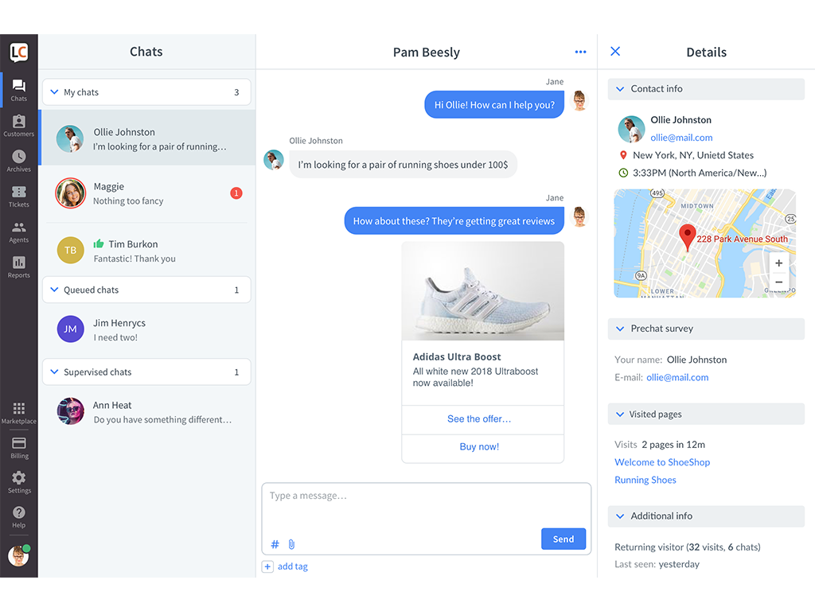Collapse the Visited pages section
The height and width of the screenshot is (611, 815).
[x=620, y=414]
